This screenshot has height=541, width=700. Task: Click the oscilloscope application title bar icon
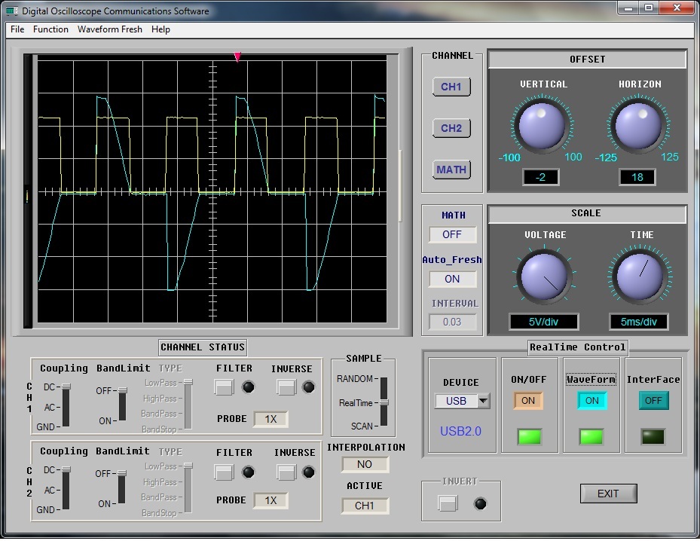pyautogui.click(x=11, y=11)
